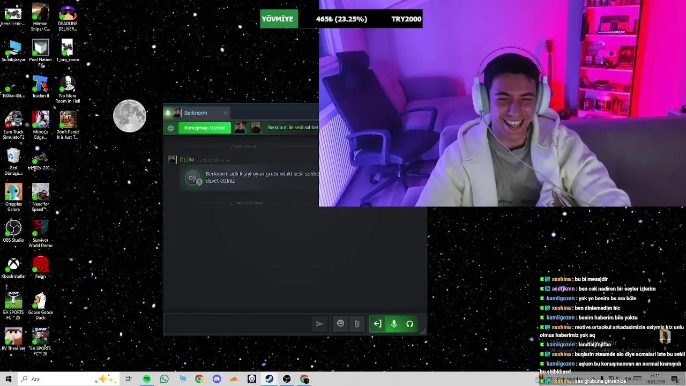Viewport: 686px width, 386px height.
Task: Open Task View from the taskbar
Action: coord(129,379)
